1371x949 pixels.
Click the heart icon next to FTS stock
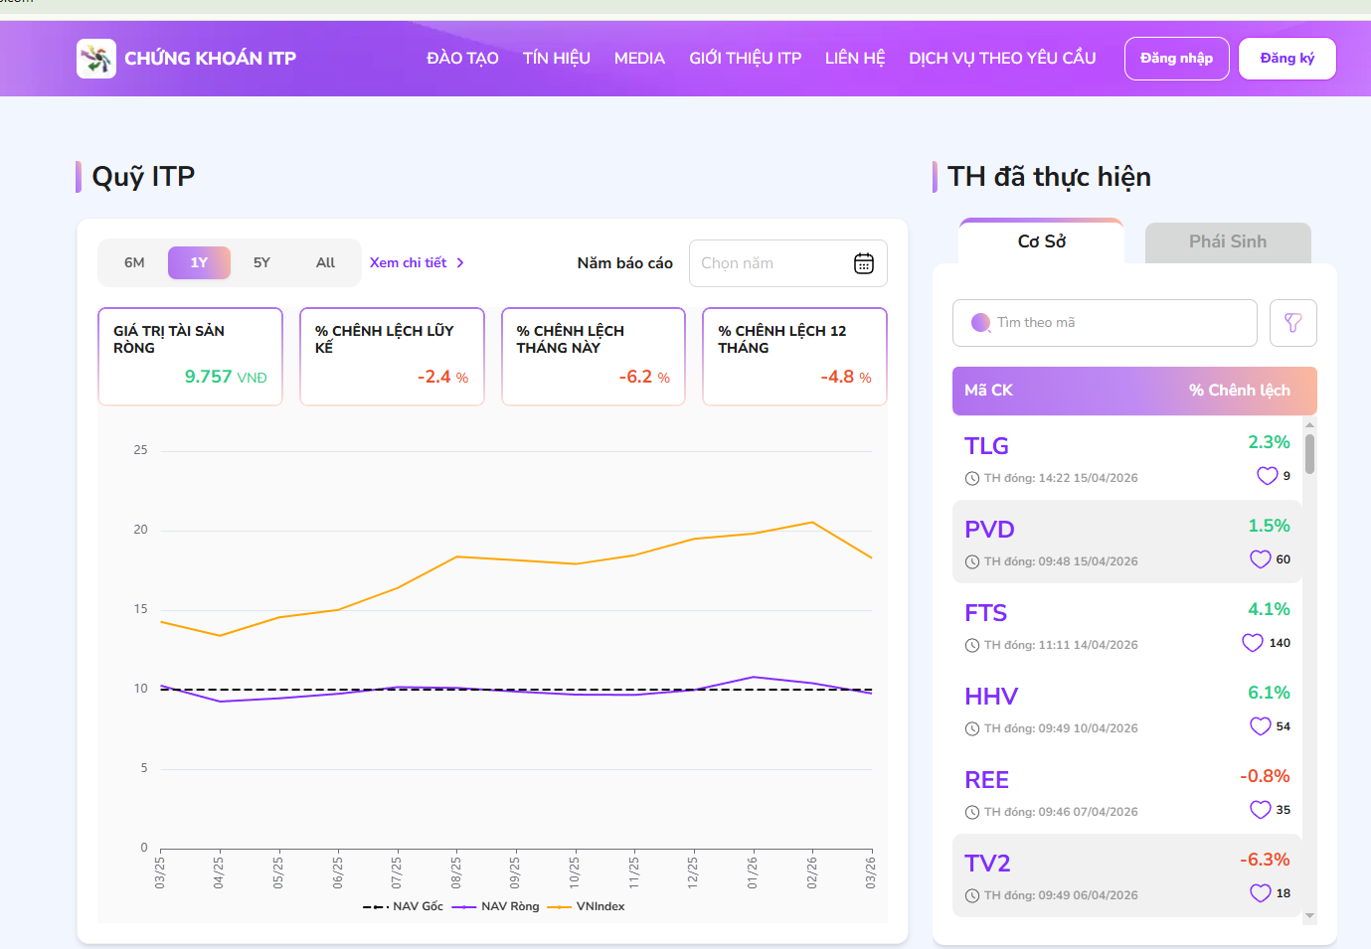[x=1253, y=642]
